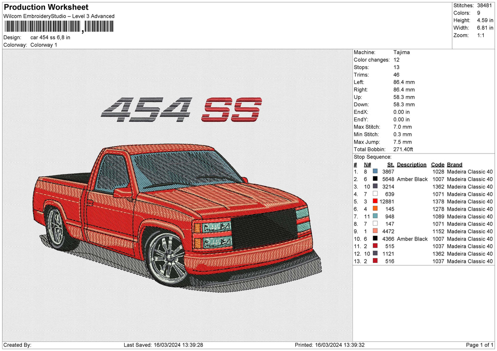Click the blue color swatch in stop 1
Viewport: 497px width, 351px height.
tap(375, 172)
